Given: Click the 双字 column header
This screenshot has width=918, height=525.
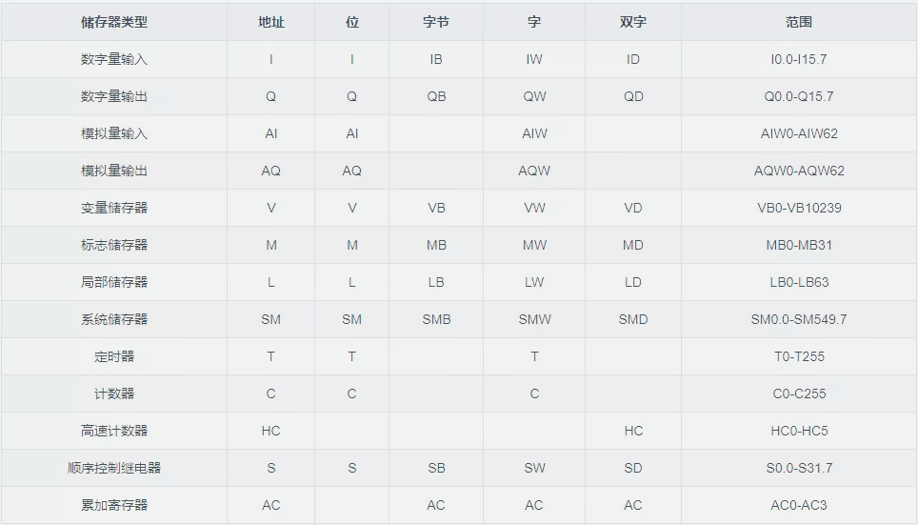Looking at the screenshot, I should 633,22.
